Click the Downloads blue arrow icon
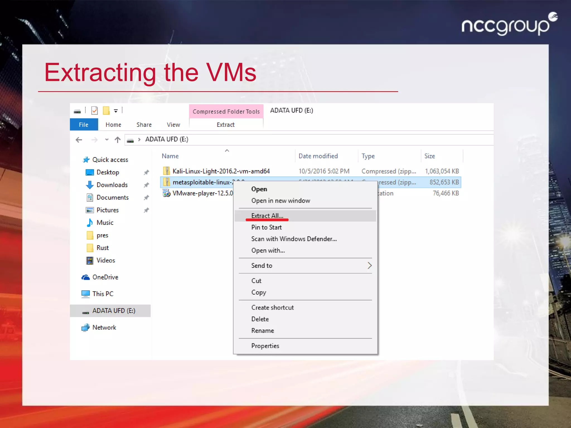 pos(90,185)
